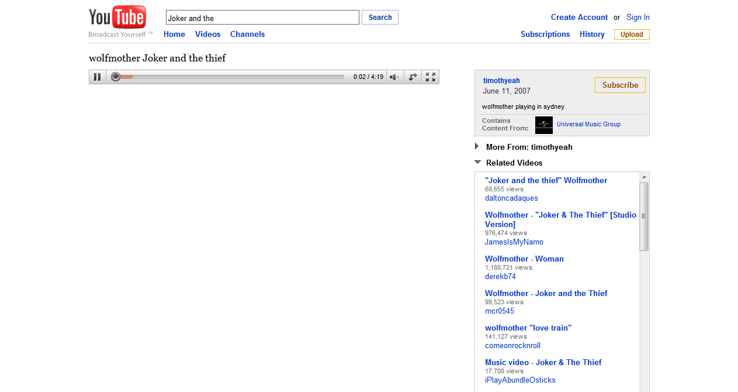The height and width of the screenshot is (392, 738).
Task: Open JamesIsMyNamo channel link
Action: pos(514,242)
